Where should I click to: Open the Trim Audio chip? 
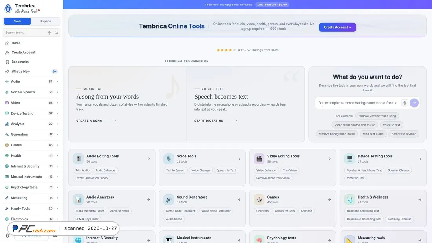[x=82, y=170]
